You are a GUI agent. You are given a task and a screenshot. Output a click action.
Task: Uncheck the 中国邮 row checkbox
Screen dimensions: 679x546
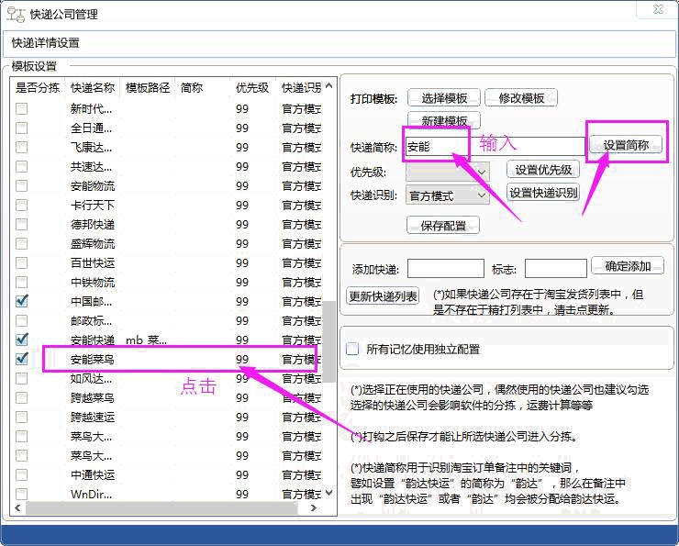click(x=21, y=301)
